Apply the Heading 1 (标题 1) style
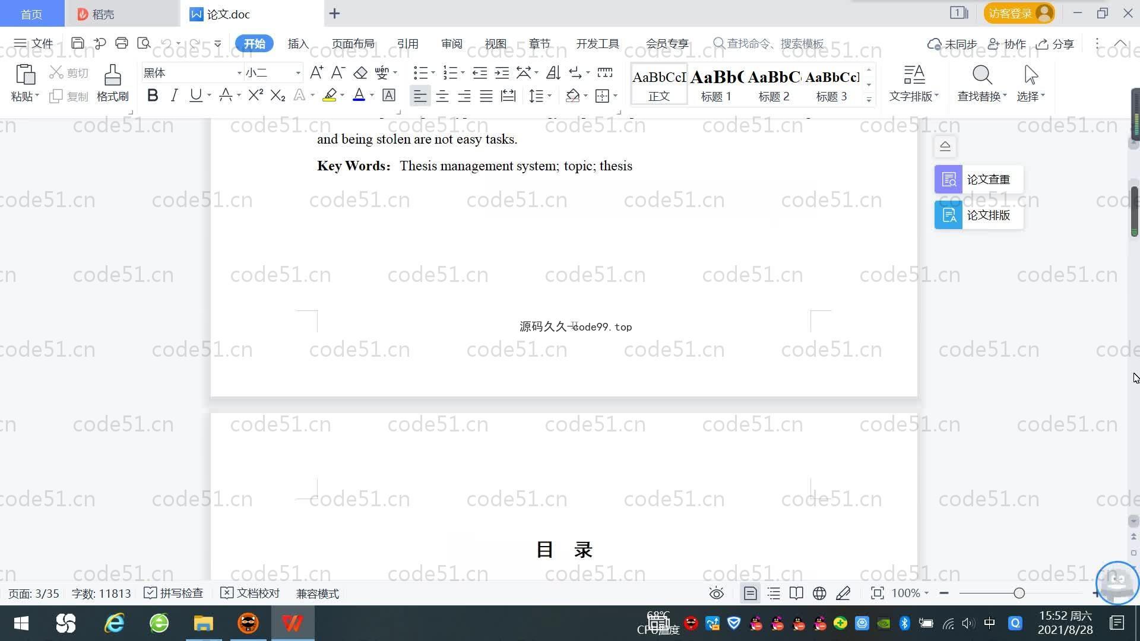Image resolution: width=1140 pixels, height=641 pixels. 716,84
